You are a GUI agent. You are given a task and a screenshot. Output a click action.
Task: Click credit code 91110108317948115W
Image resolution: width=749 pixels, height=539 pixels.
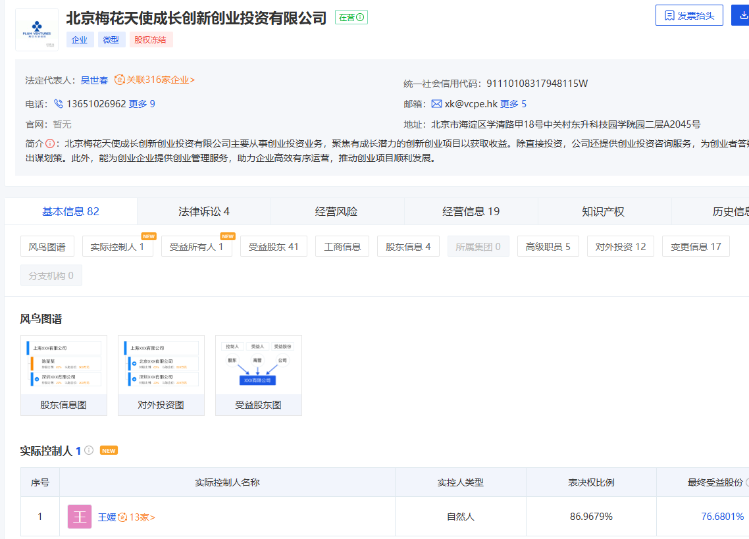[537, 83]
